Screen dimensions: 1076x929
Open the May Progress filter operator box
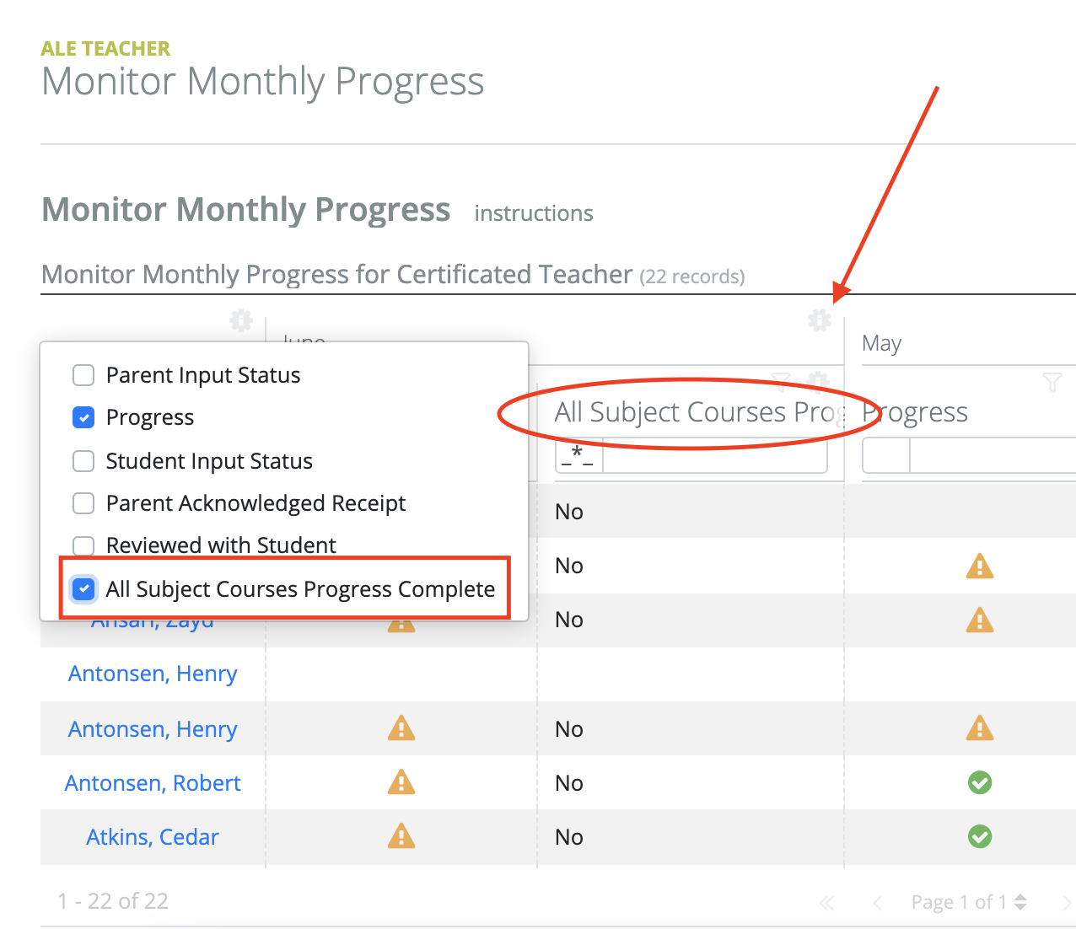pyautogui.click(x=886, y=456)
